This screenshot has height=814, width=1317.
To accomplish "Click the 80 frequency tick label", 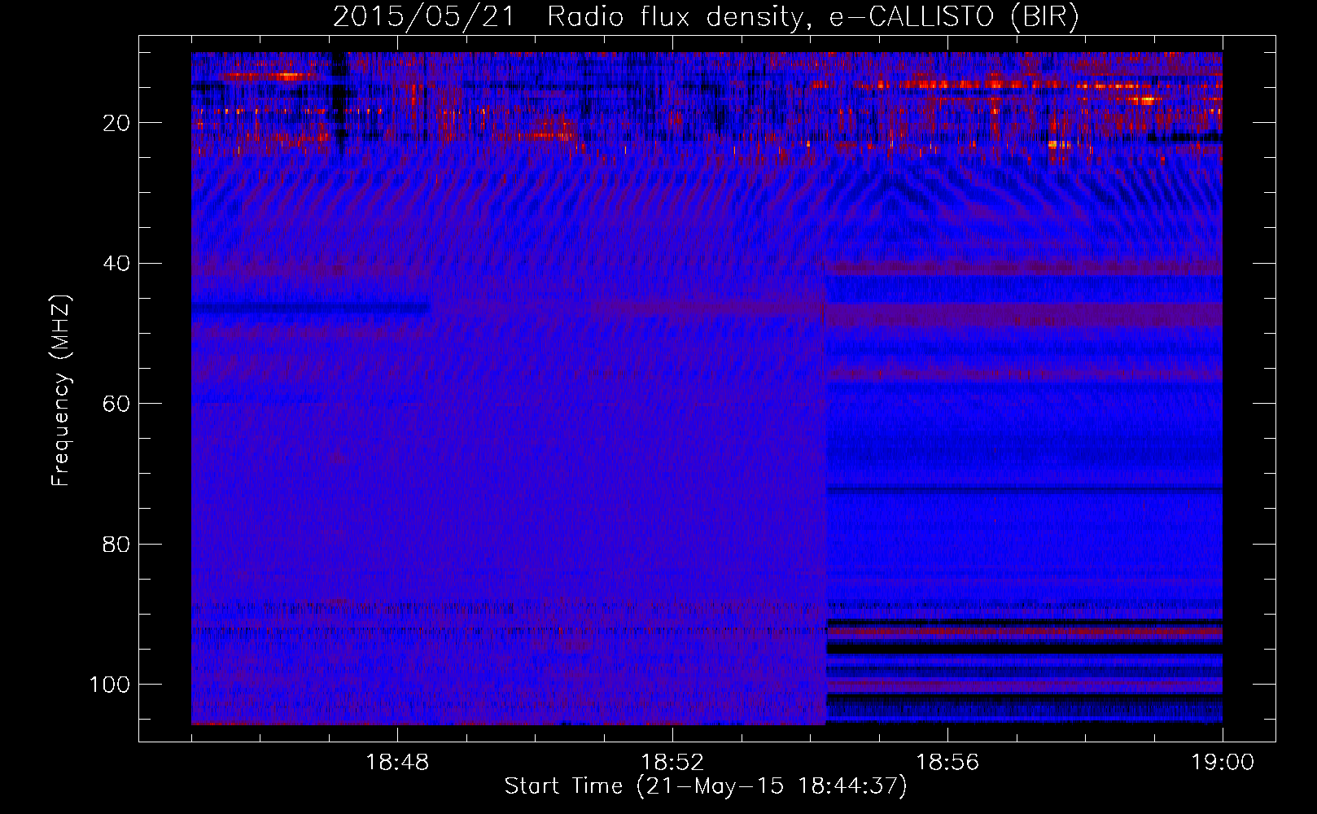I will (116, 545).
